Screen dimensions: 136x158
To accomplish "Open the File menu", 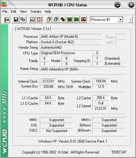I will [5, 12].
